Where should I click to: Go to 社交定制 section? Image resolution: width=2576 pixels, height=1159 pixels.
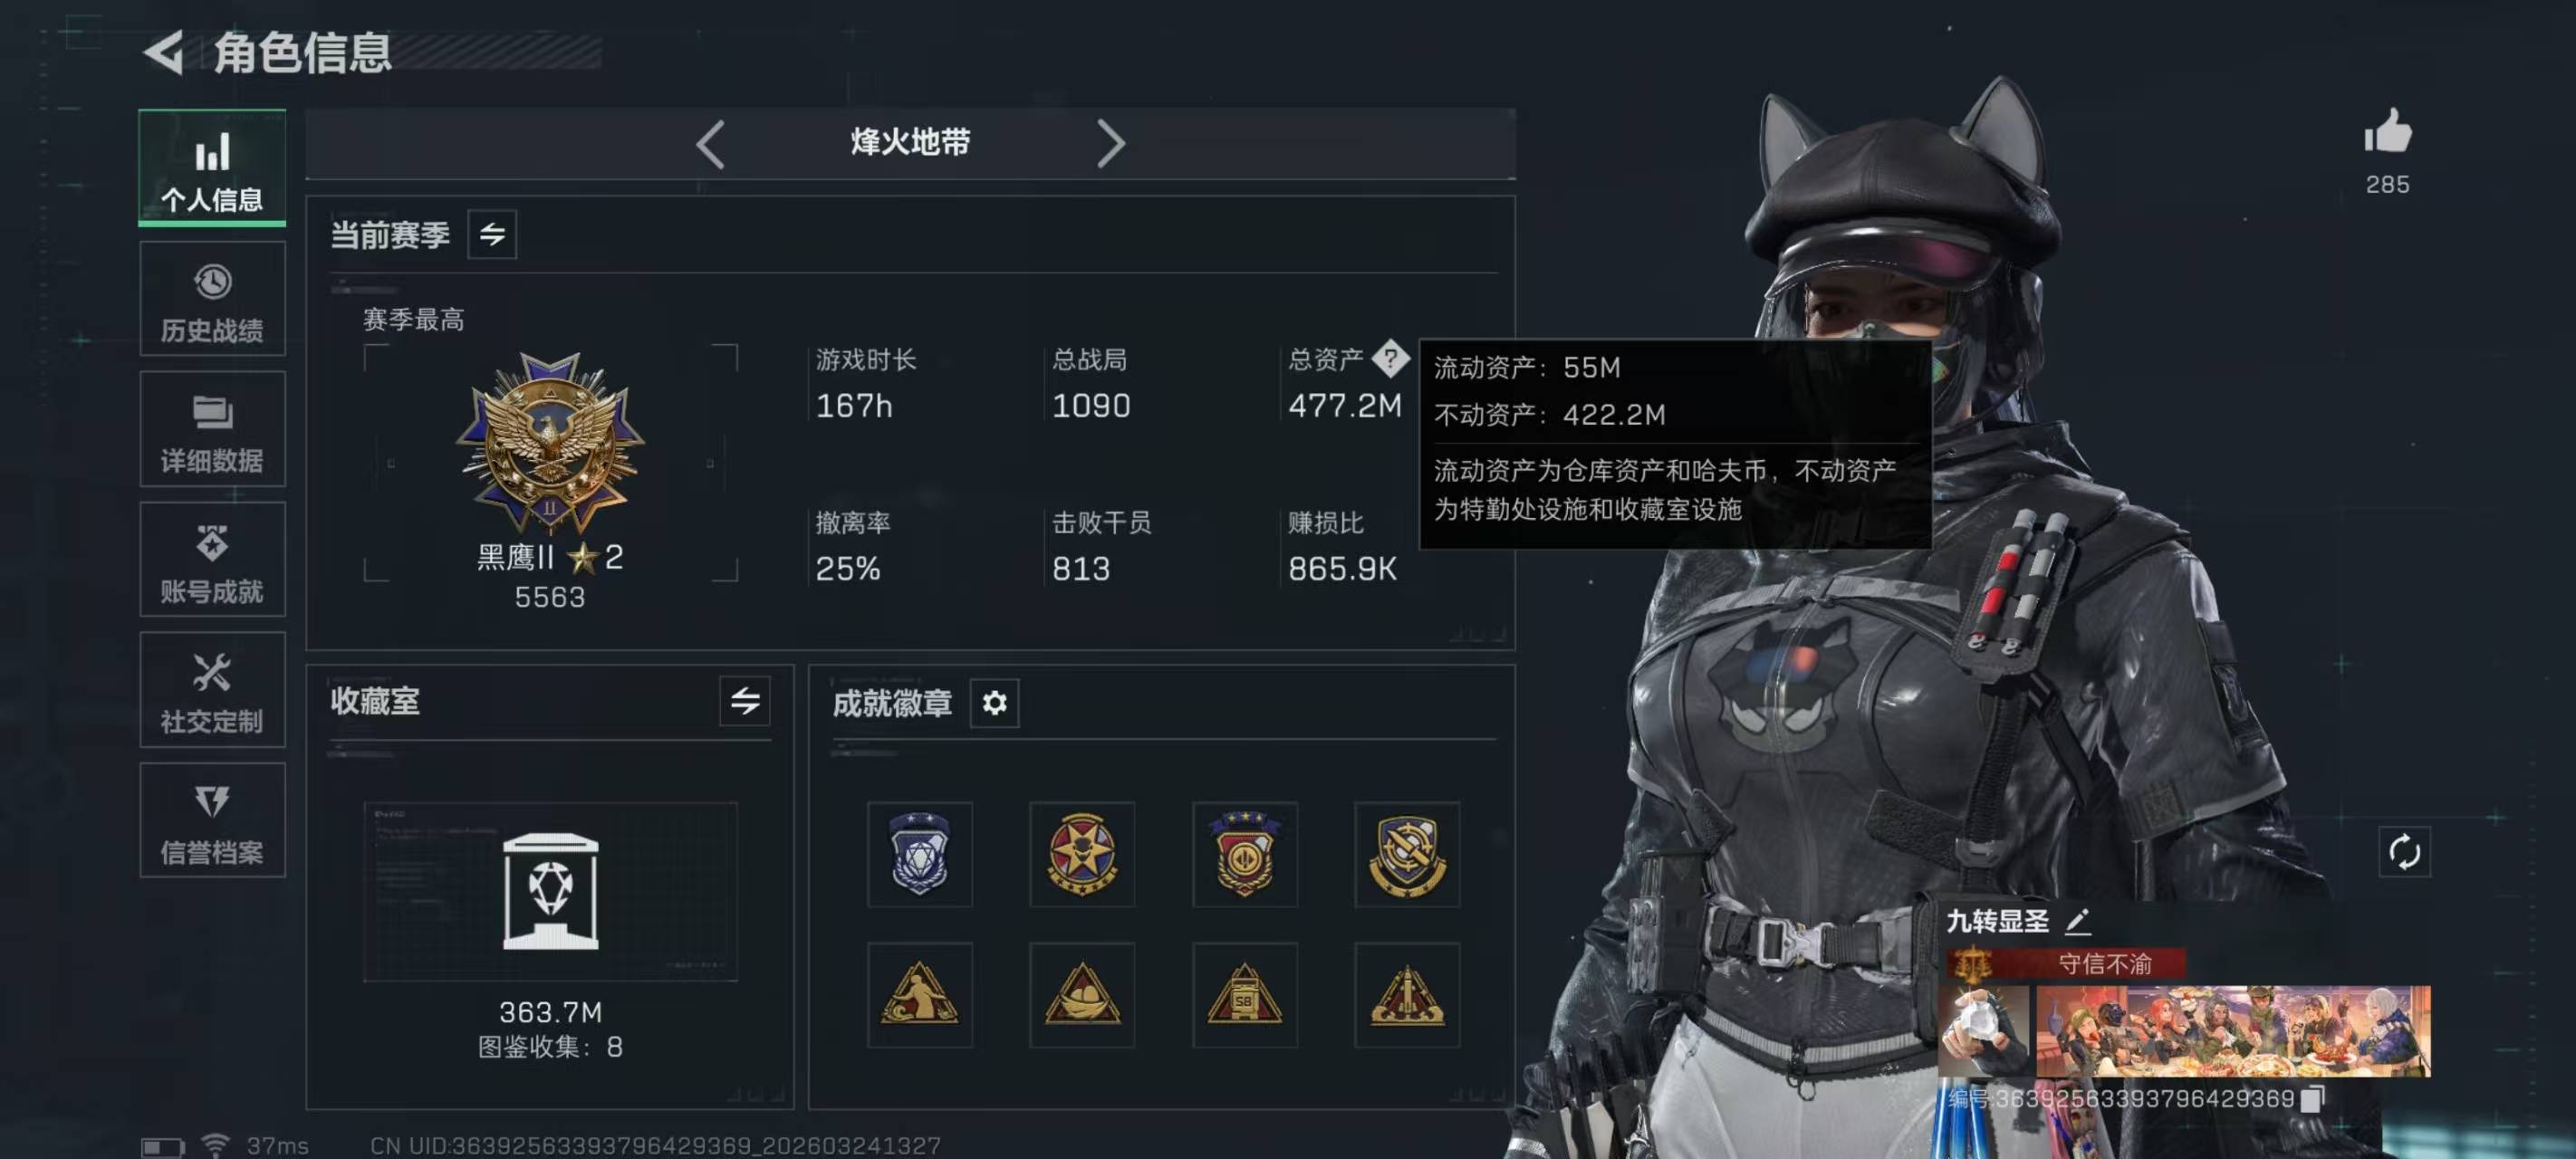click(212, 689)
